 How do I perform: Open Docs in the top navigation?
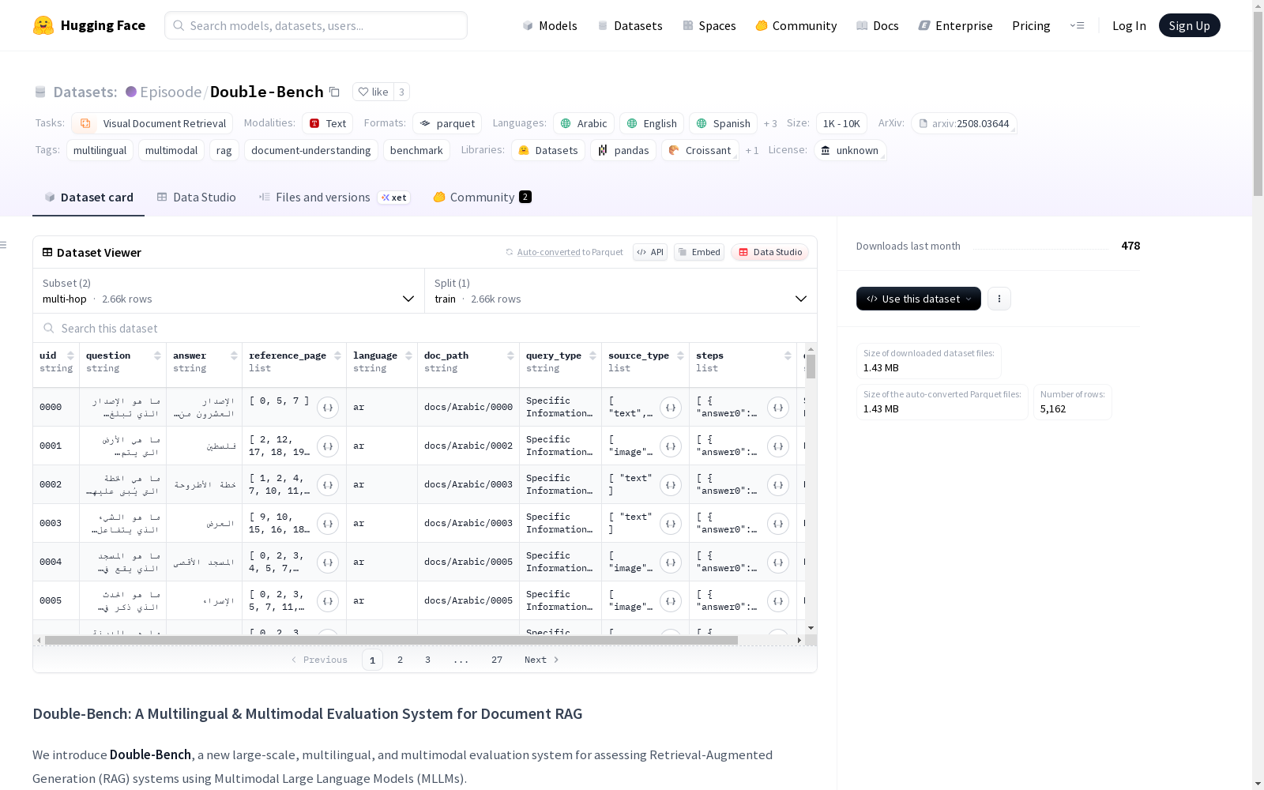point(877,25)
